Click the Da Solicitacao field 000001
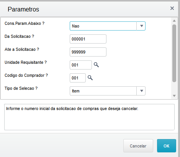The height and width of the screenshot is (157, 180). (x=88, y=39)
